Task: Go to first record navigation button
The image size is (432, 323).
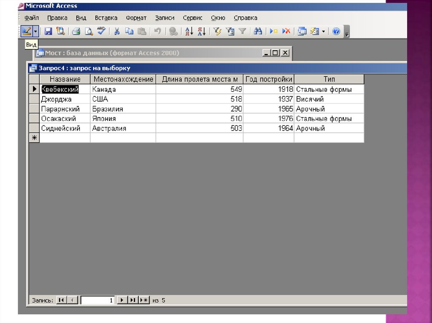Action: pyautogui.click(x=61, y=300)
